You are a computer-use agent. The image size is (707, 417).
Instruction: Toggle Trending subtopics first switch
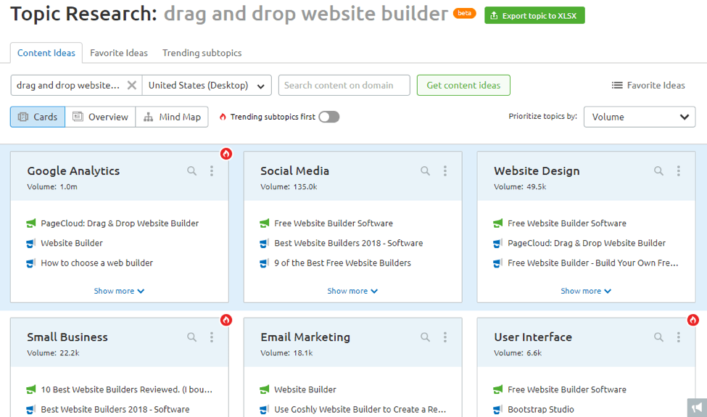point(328,117)
